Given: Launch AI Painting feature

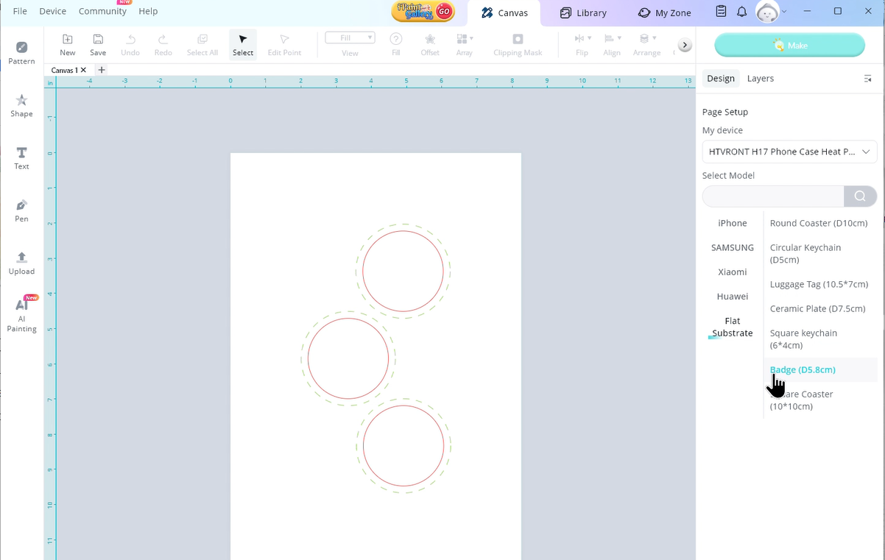Looking at the screenshot, I should (21, 314).
